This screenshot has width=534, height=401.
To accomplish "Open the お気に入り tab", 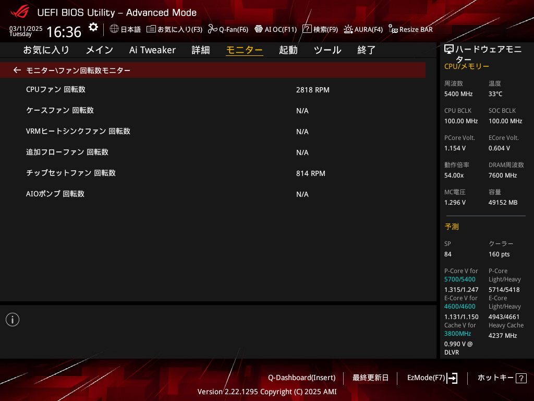I will click(46, 50).
